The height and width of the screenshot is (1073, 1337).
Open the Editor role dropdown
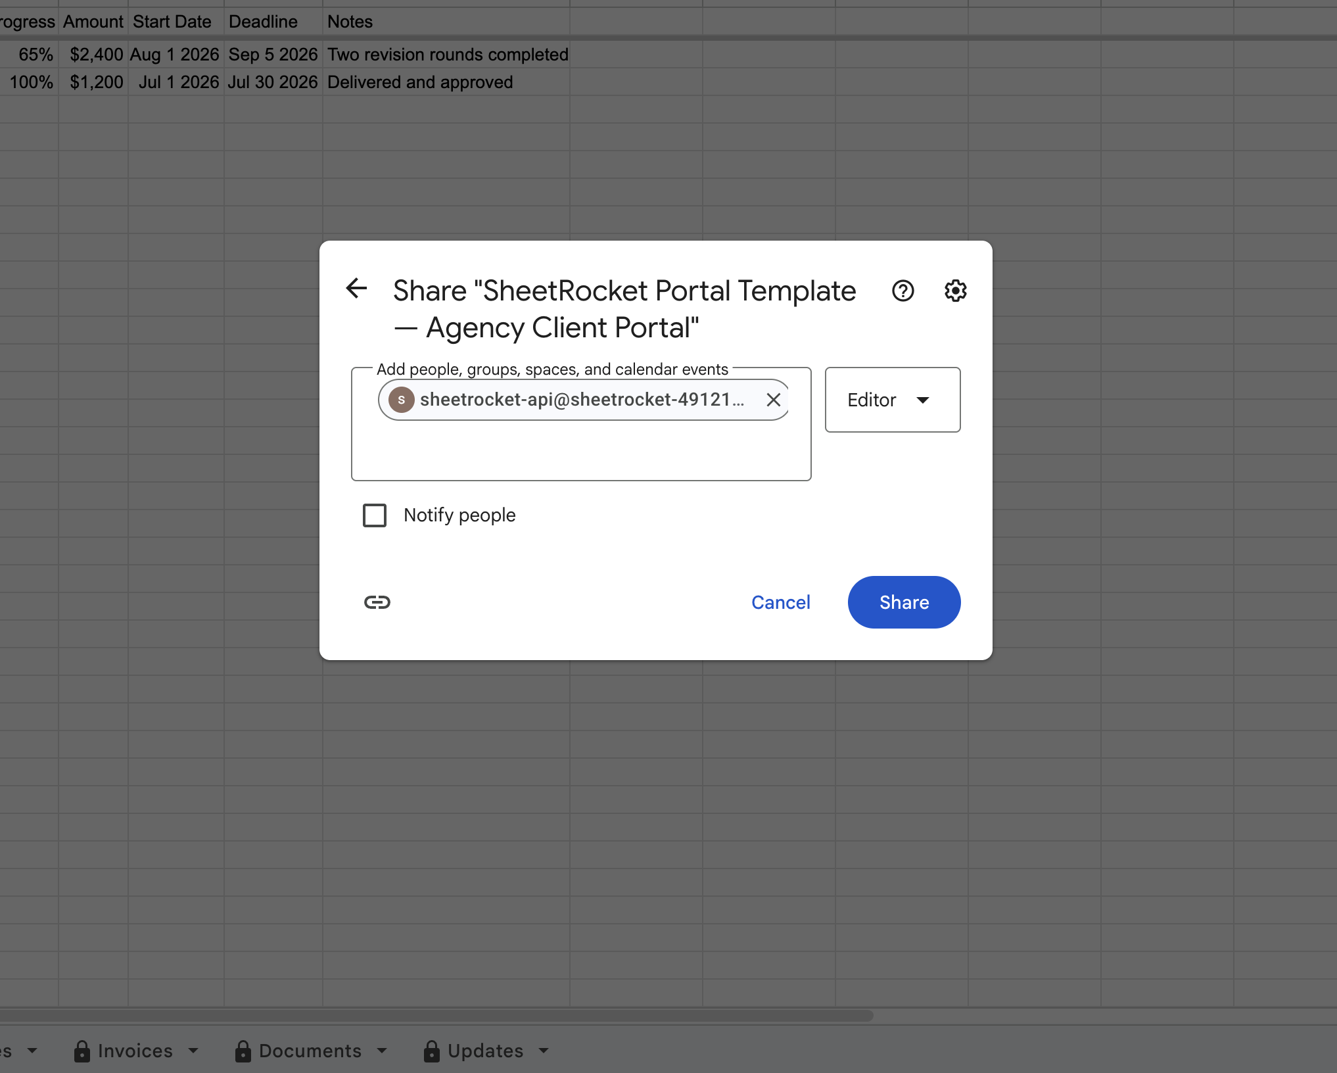pos(893,400)
